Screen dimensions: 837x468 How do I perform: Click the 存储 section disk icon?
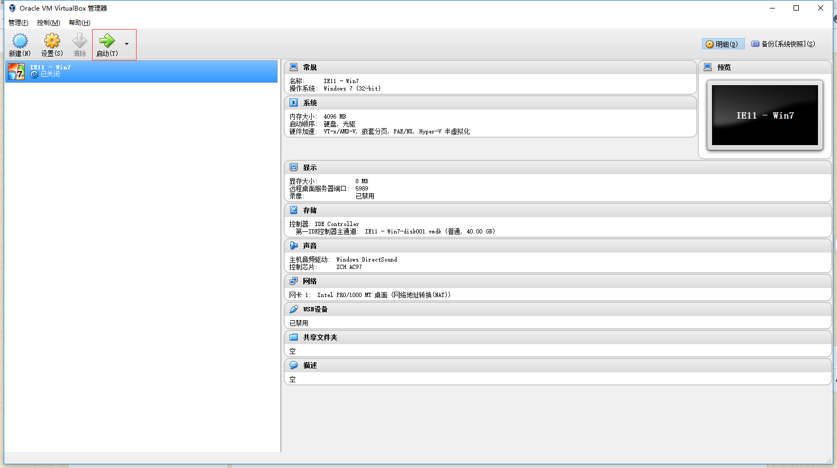pos(294,210)
